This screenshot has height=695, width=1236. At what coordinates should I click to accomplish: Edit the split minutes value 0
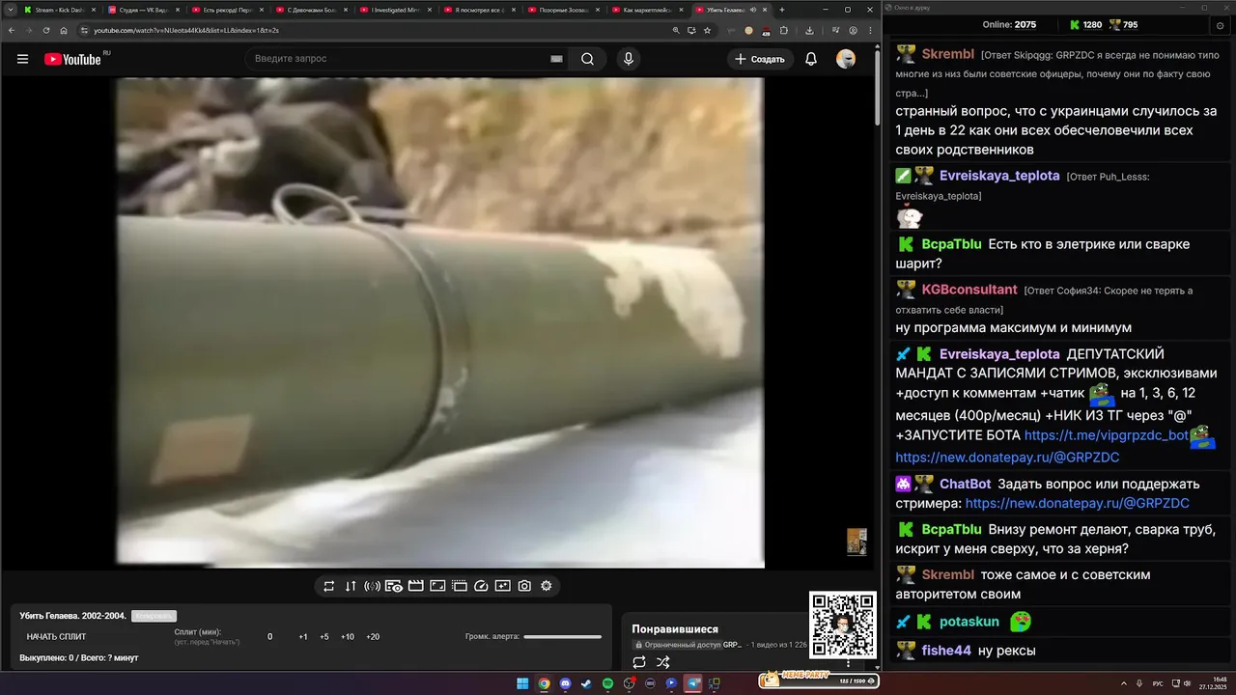pos(269,637)
